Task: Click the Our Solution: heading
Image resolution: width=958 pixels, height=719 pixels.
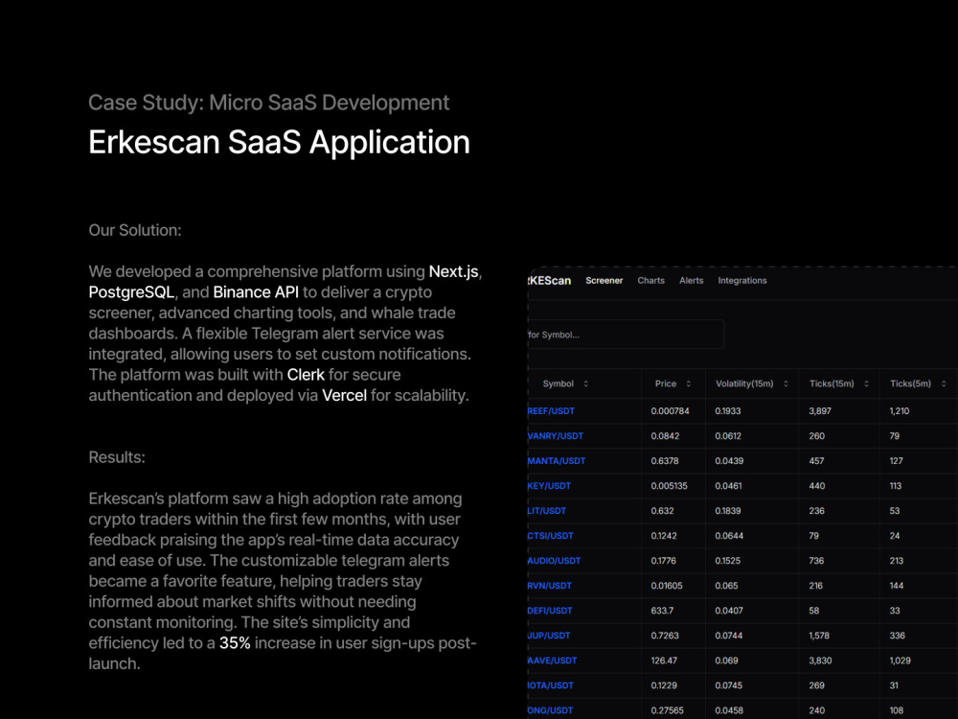Action: point(135,230)
